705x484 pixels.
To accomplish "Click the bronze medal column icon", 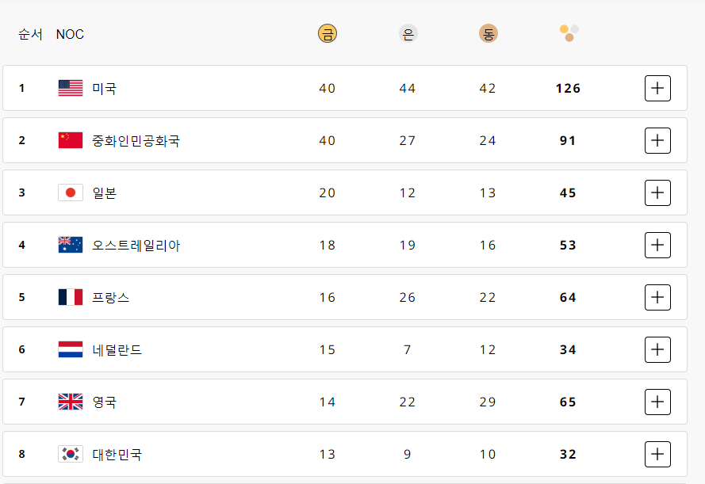I will (488, 34).
